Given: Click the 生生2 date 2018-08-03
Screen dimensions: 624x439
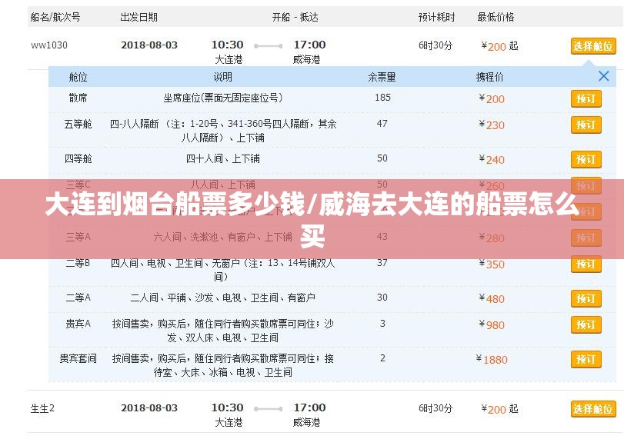Looking at the screenshot, I should click(x=149, y=408).
